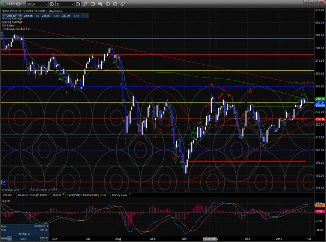Click the red 224.34 price marker
The height and width of the screenshot is (242, 326).
[320, 119]
